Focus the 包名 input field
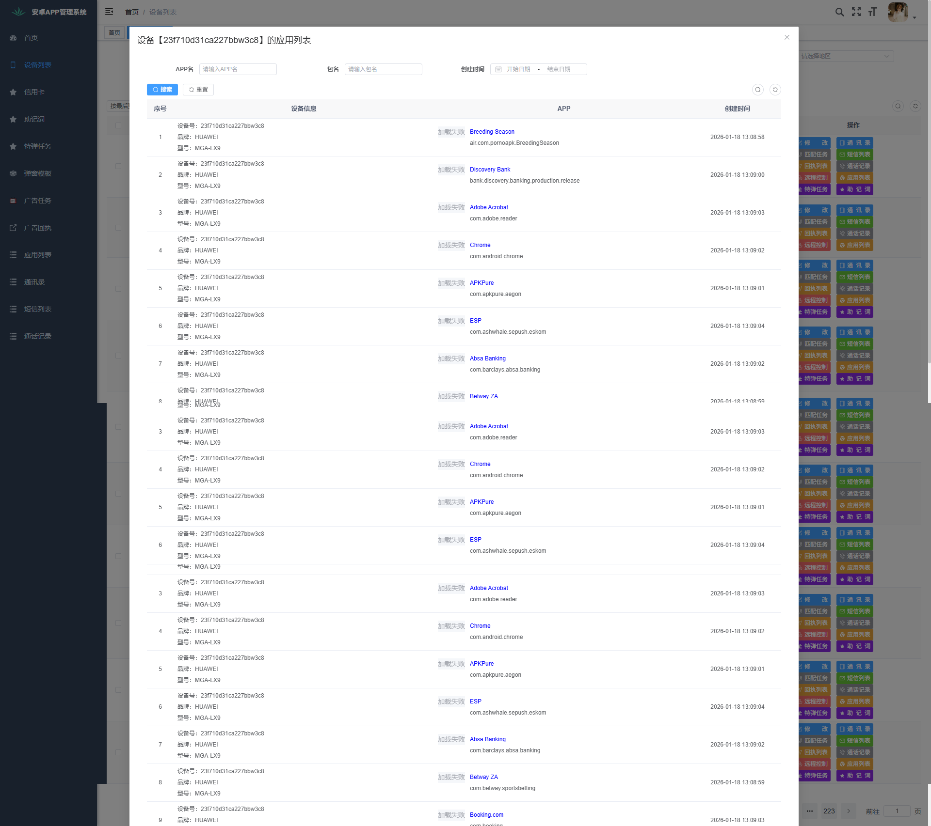The width and height of the screenshot is (931, 826). [x=384, y=69]
